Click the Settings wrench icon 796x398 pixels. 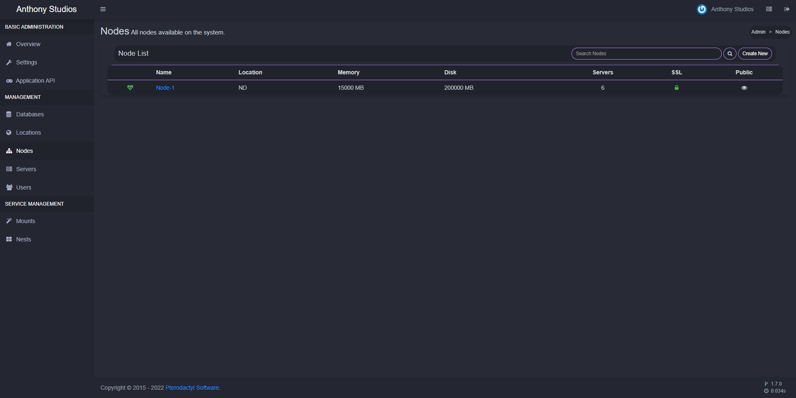pos(9,62)
